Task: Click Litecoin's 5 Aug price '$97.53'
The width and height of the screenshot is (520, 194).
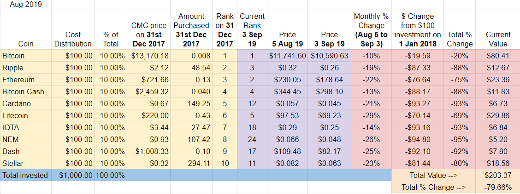Action: [x=288, y=115]
